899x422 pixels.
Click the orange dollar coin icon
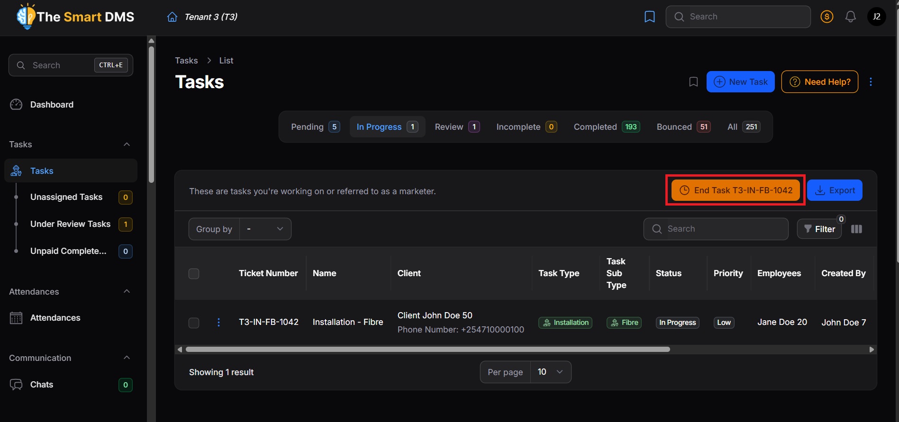coord(826,17)
